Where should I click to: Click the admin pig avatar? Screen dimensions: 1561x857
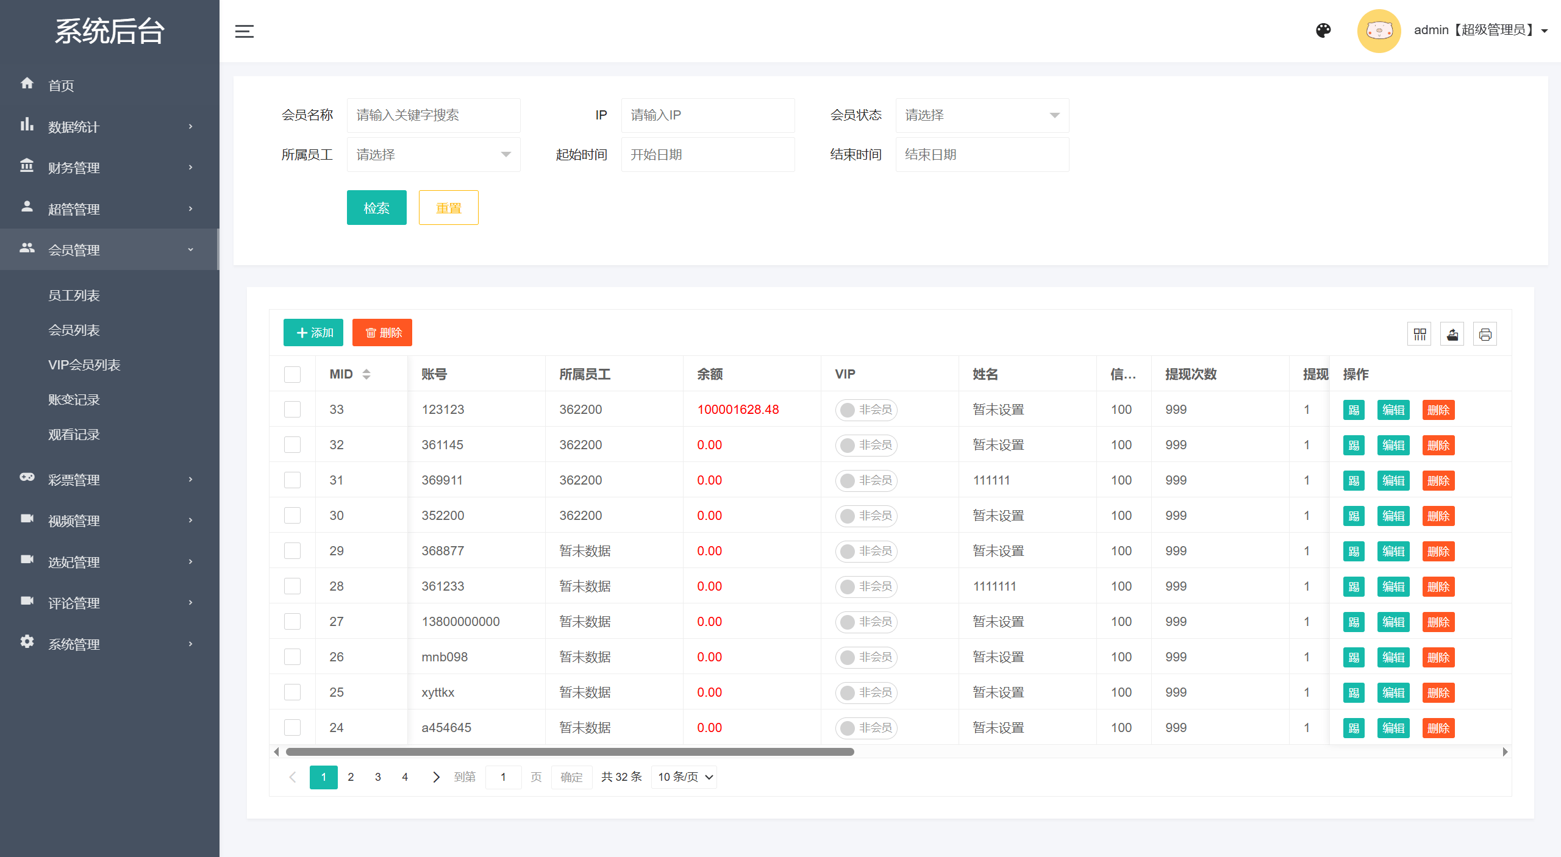pos(1379,30)
